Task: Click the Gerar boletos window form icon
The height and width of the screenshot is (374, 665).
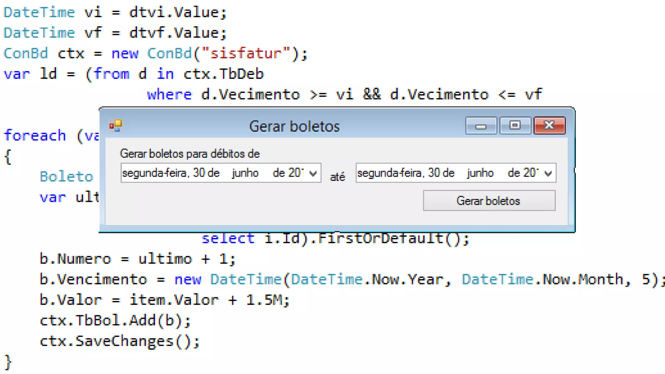Action: click(115, 126)
